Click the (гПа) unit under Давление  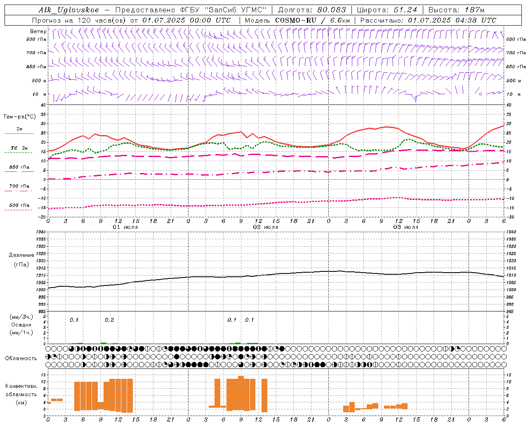point(21,265)
